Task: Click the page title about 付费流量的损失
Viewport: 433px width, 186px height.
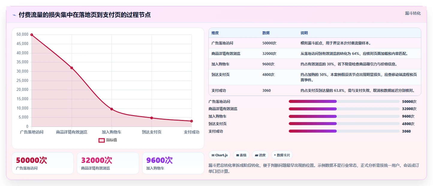Action: tap(85, 15)
